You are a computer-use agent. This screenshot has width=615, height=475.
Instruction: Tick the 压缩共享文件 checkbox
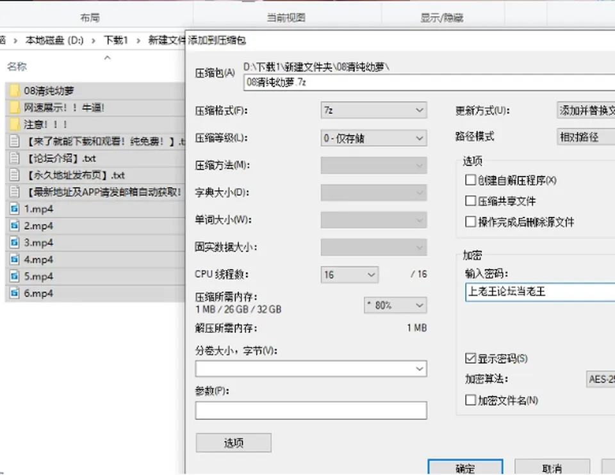click(470, 200)
